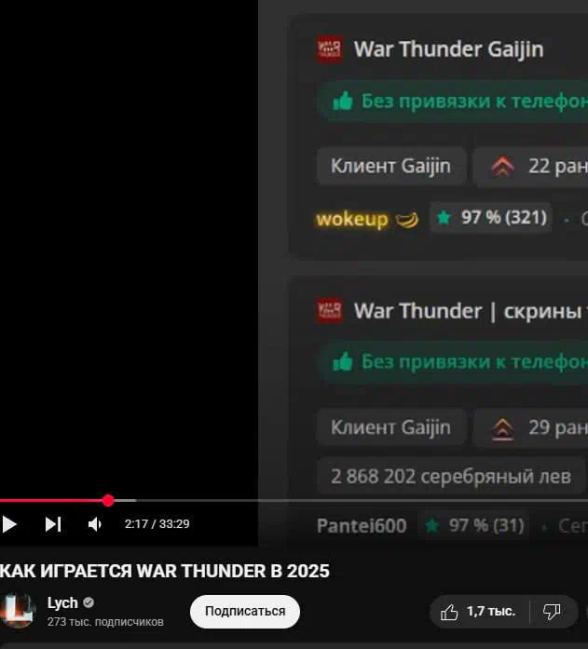The height and width of the screenshot is (649, 588).
Task: Mute the video volume
Action: pyautogui.click(x=95, y=524)
